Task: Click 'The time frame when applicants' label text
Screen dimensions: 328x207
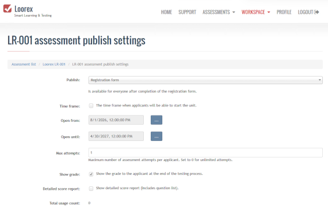Action: [x=146, y=106]
